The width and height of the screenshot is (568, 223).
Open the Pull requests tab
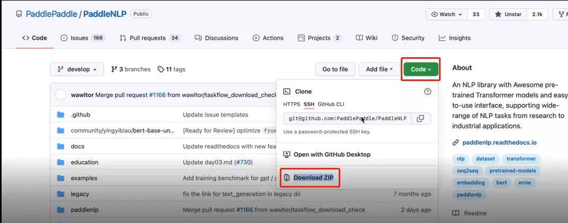tap(150, 38)
